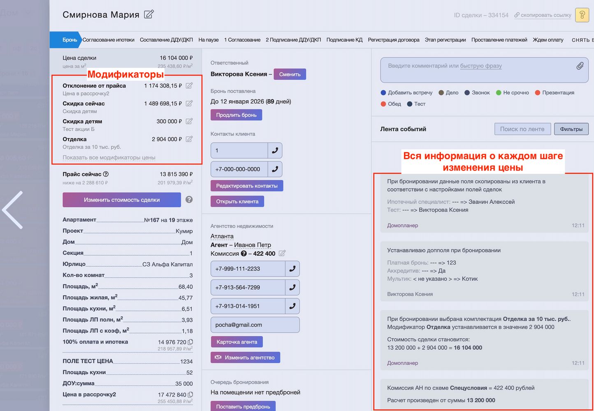594x411 pixels.
Task: Copy deal link via скопировать ссылку
Action: (543, 15)
